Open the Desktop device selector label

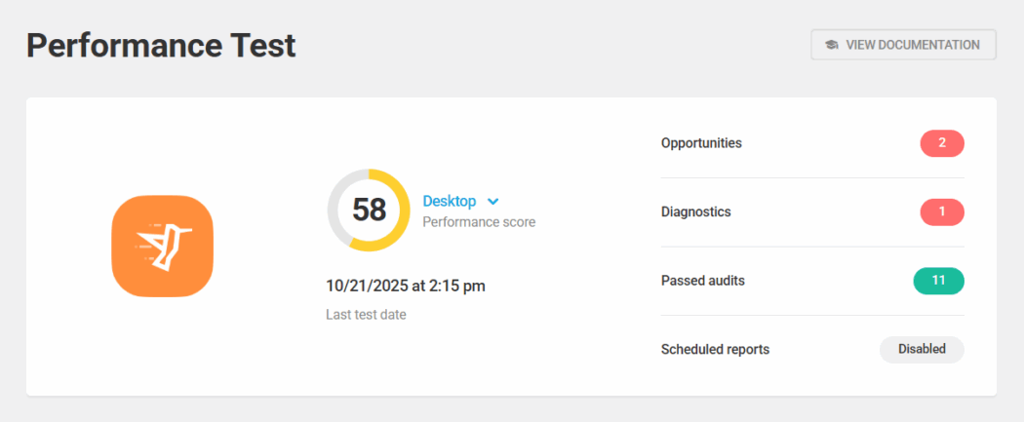click(x=449, y=201)
